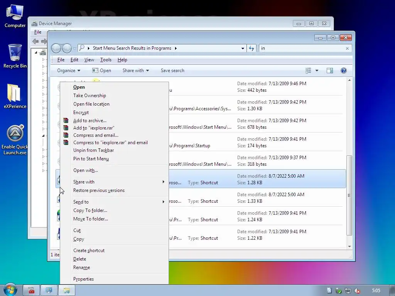The height and width of the screenshot is (296, 395).
Task: Click scrollbar down arrow in results
Action: 349,246
